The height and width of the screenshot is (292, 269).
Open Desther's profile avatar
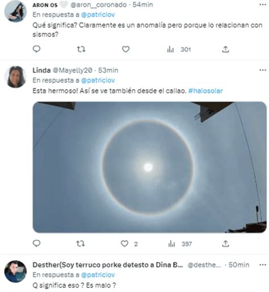(x=15, y=272)
